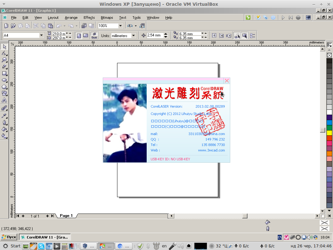Click the host Start menu button
Viewport: 333px width, 250px height.
pos(12,246)
